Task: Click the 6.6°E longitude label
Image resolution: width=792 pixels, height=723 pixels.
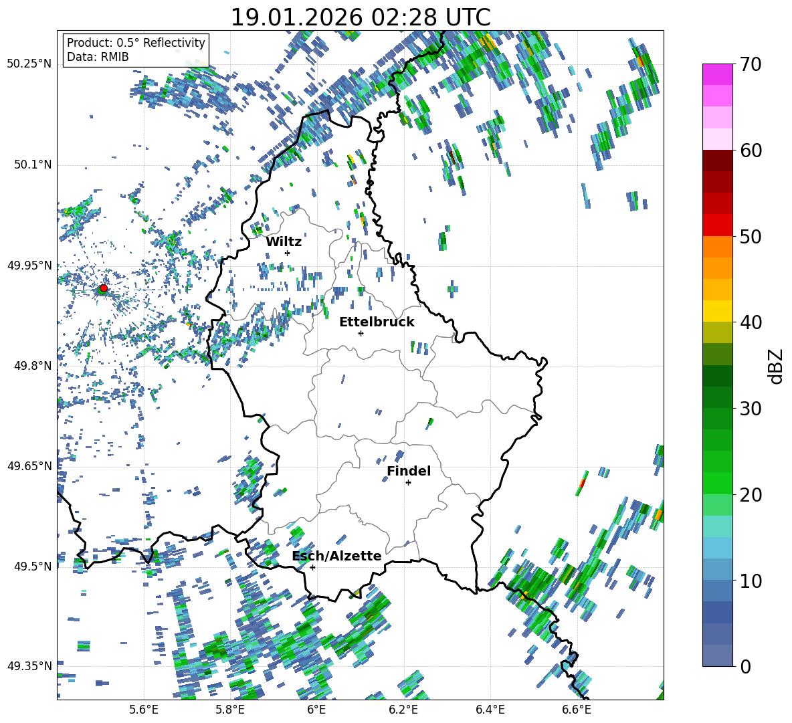Action: click(577, 710)
